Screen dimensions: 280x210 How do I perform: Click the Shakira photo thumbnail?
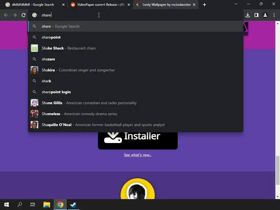tap(34, 70)
